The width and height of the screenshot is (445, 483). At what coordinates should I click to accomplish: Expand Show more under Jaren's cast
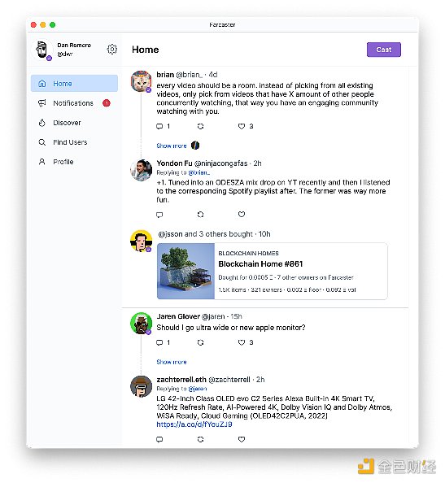pyautogui.click(x=172, y=362)
